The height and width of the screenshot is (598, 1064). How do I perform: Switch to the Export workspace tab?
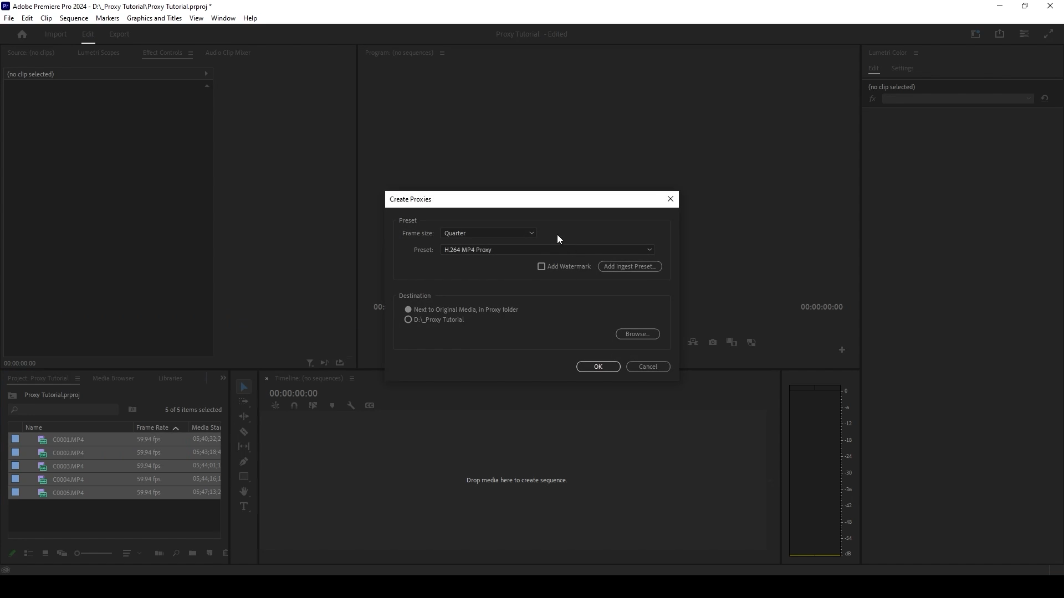tap(119, 34)
